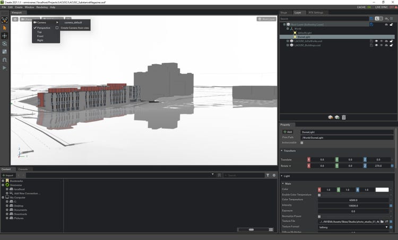Toggle second dim eye on LACUSC_InfraWorks.usd row
This screenshot has height=240, width=398.
[381, 41]
